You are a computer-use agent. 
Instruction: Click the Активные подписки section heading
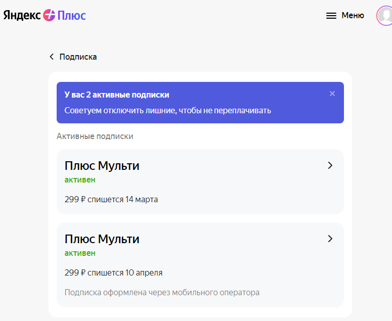[95, 136]
